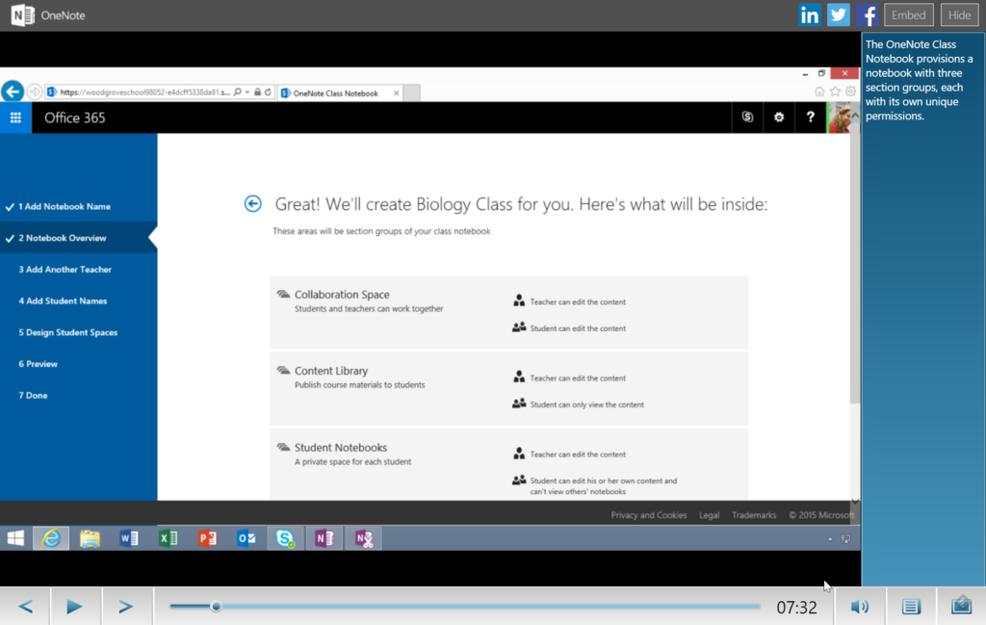The height and width of the screenshot is (625, 986).
Task: Click 'Student can only view the content' text
Action: coord(586,404)
